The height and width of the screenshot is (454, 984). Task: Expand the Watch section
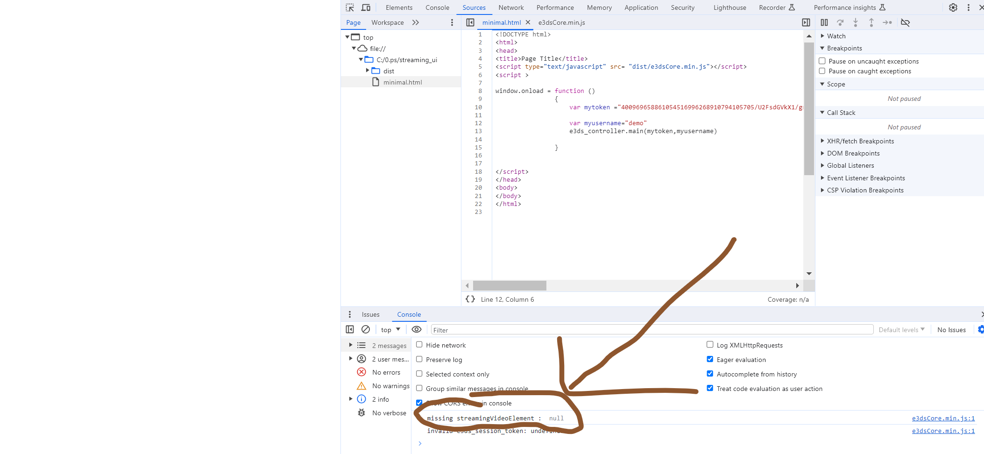822,36
